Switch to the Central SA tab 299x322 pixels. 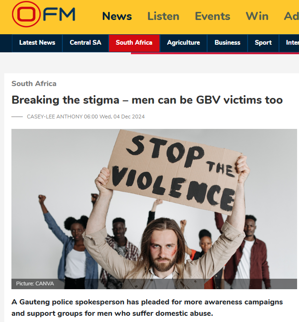86,43
